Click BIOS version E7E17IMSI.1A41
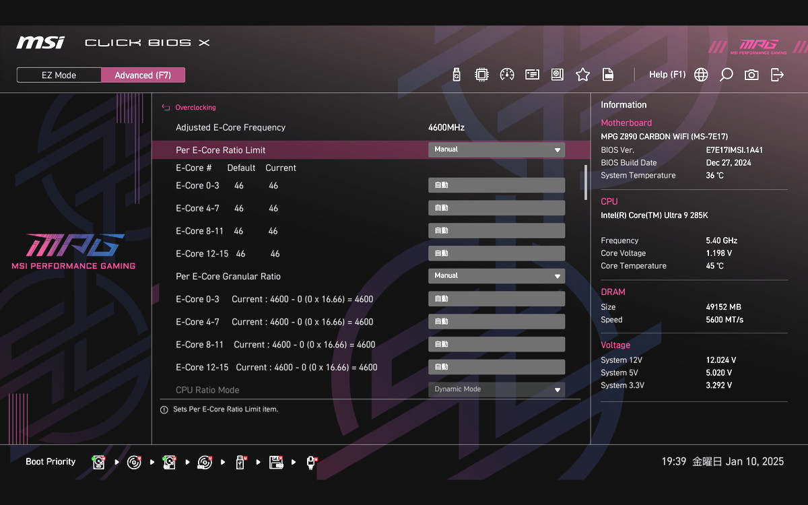808x505 pixels. click(735, 150)
